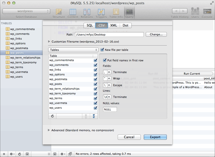Toggle table information pane icon in sidebar
Viewport: 215px width, 157px height.
tap(27, 154)
